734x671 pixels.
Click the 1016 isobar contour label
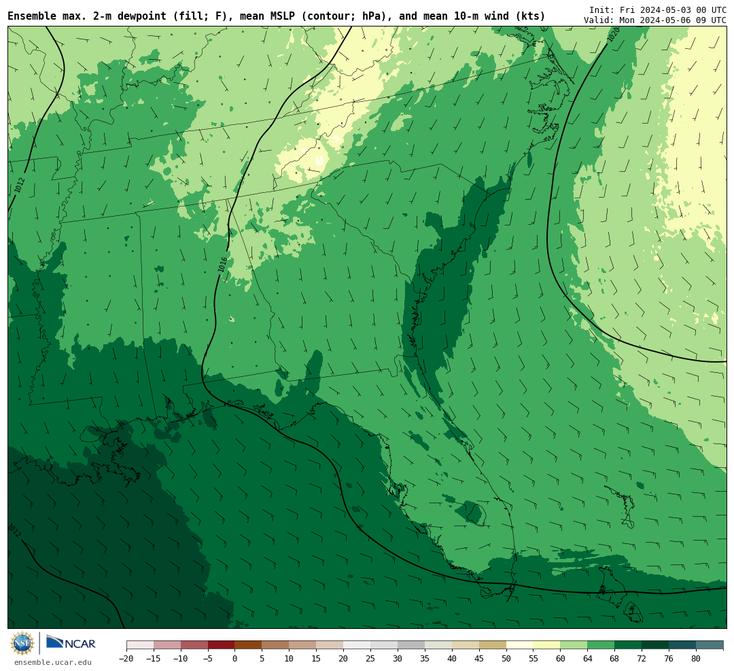click(223, 265)
